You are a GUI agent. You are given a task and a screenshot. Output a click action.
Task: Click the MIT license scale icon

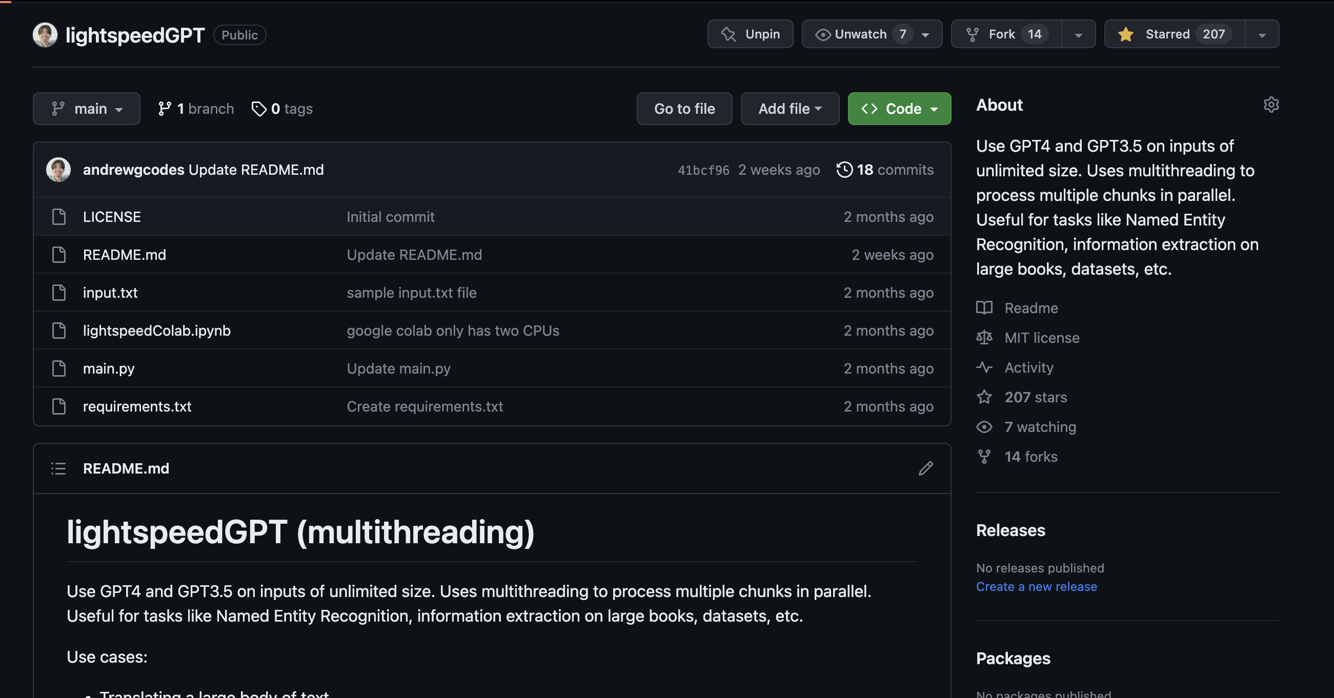(984, 338)
